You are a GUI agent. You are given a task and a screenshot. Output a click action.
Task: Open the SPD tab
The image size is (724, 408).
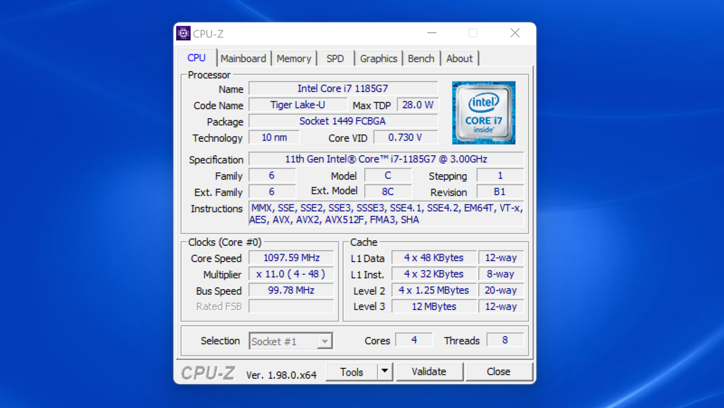click(x=335, y=58)
